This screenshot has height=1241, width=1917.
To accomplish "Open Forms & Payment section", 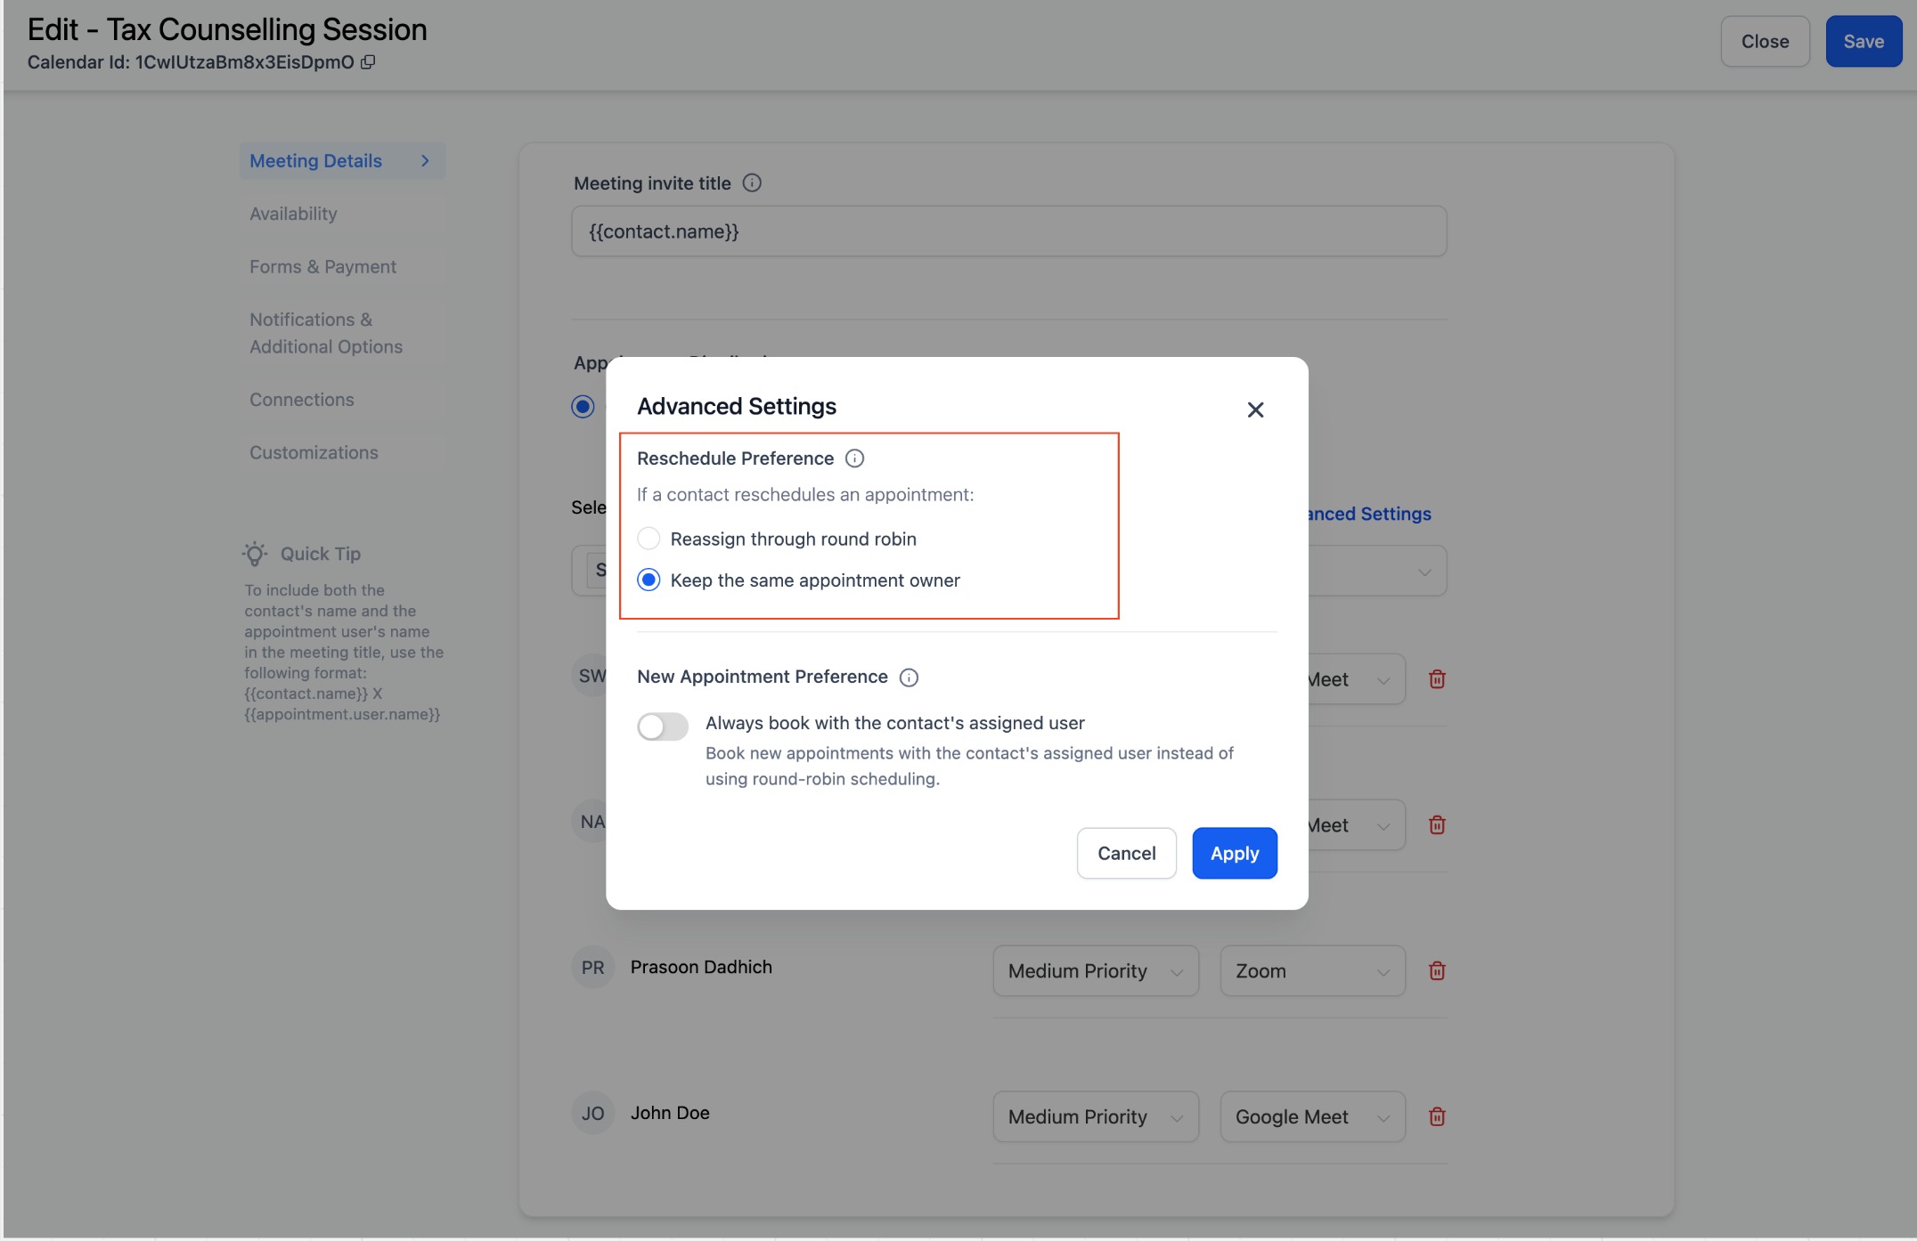I will pos(322,267).
